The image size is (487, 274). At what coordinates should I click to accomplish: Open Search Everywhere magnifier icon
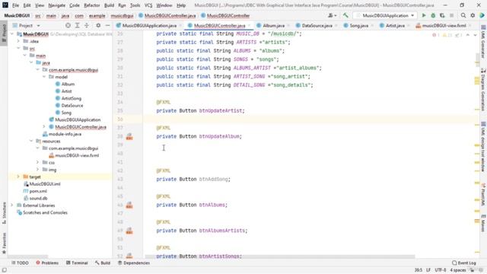tap(463, 15)
